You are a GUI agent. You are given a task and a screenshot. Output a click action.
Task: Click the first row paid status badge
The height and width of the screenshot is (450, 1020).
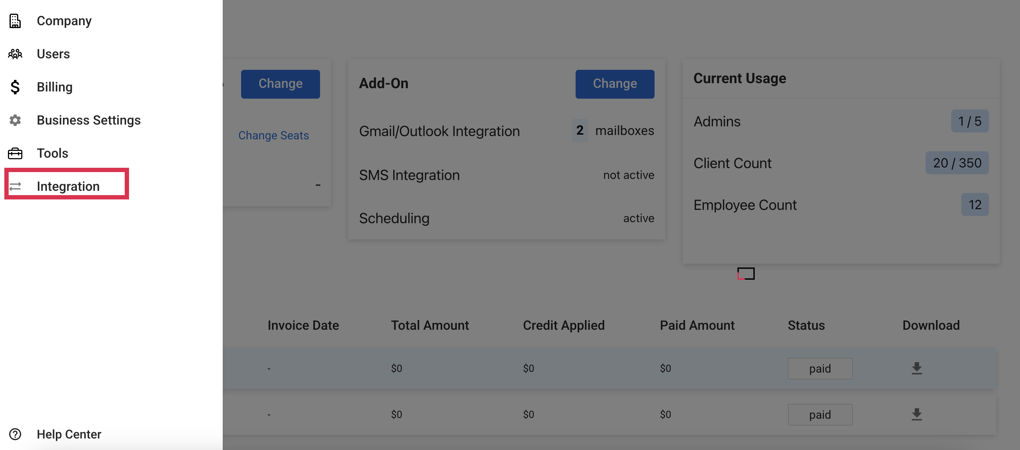(819, 369)
